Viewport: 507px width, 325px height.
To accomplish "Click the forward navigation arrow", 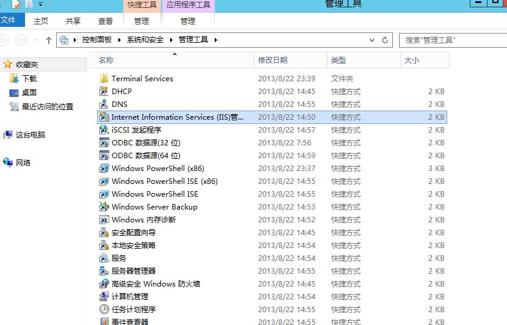I will [21, 40].
